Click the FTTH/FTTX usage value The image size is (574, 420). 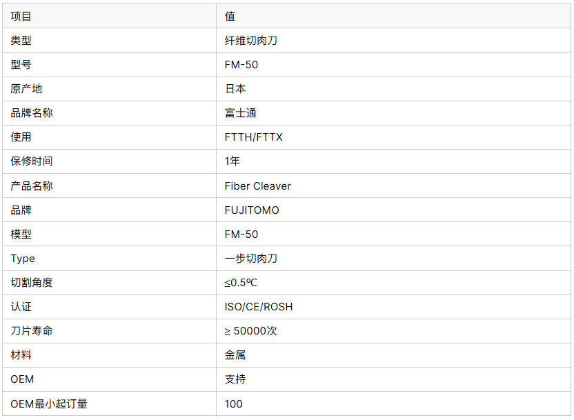(x=253, y=137)
